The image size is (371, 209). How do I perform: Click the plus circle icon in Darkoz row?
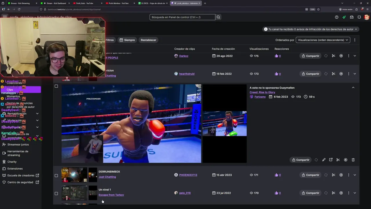click(x=341, y=56)
